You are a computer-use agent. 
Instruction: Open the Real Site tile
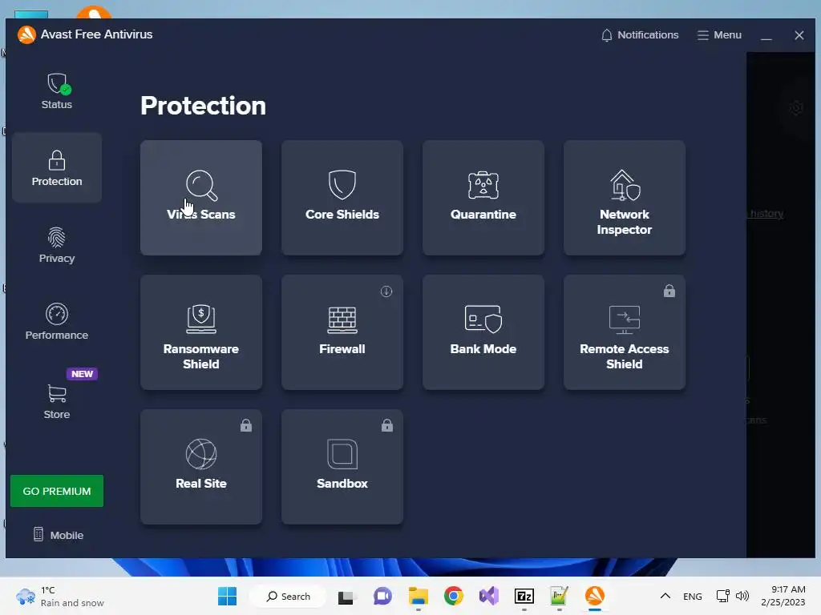point(201,467)
